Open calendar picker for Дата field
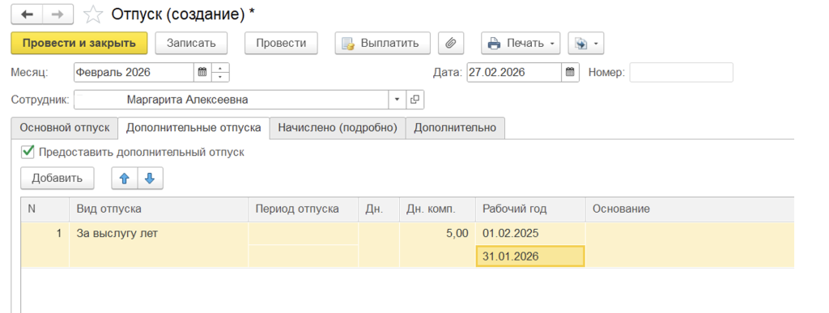This screenshot has width=829, height=313. coord(569,72)
